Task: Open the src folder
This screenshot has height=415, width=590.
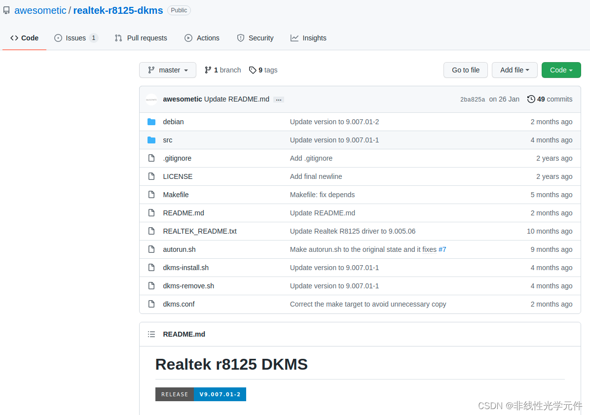Action: tap(167, 140)
